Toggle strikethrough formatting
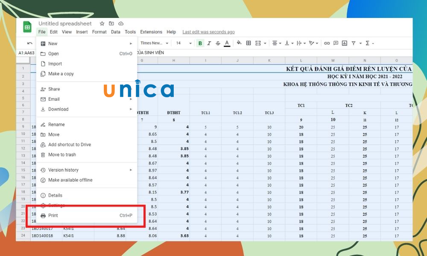The width and height of the screenshot is (427, 256). (218, 43)
